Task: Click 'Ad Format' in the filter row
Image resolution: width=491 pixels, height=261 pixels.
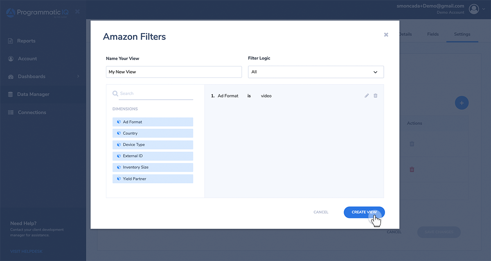Action: point(228,96)
